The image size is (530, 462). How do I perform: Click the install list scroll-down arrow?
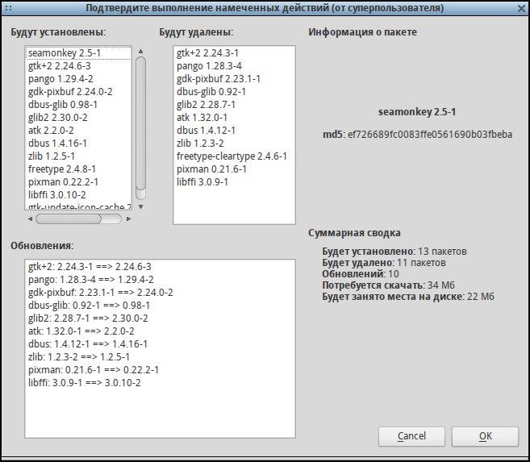[140, 206]
